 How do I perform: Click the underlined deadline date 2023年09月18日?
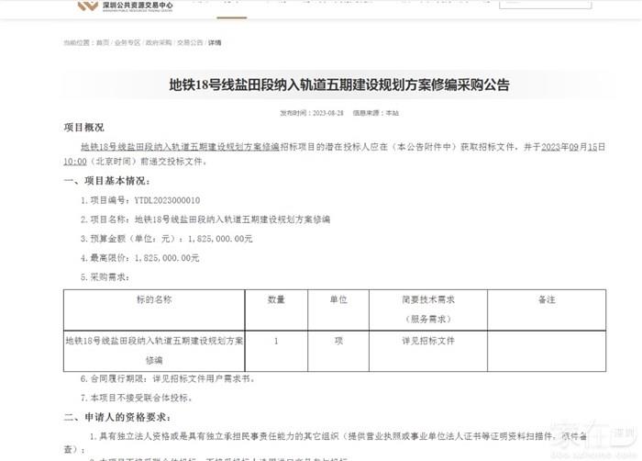pos(573,147)
